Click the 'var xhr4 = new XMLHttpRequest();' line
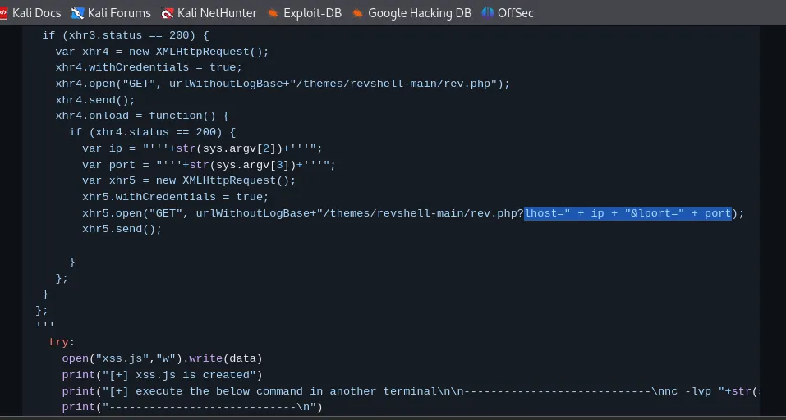Screen dimensions: 786x420 pos(163,52)
